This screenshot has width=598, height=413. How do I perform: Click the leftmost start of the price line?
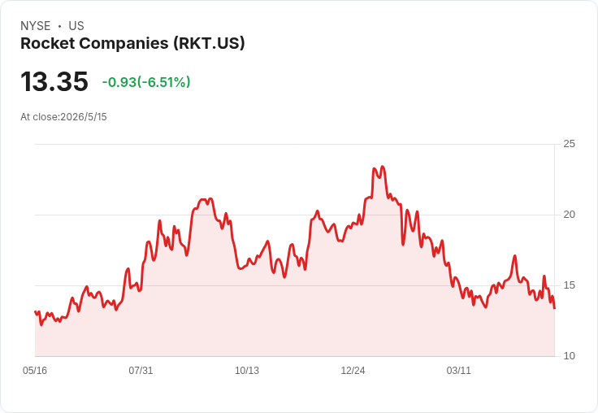point(35,311)
